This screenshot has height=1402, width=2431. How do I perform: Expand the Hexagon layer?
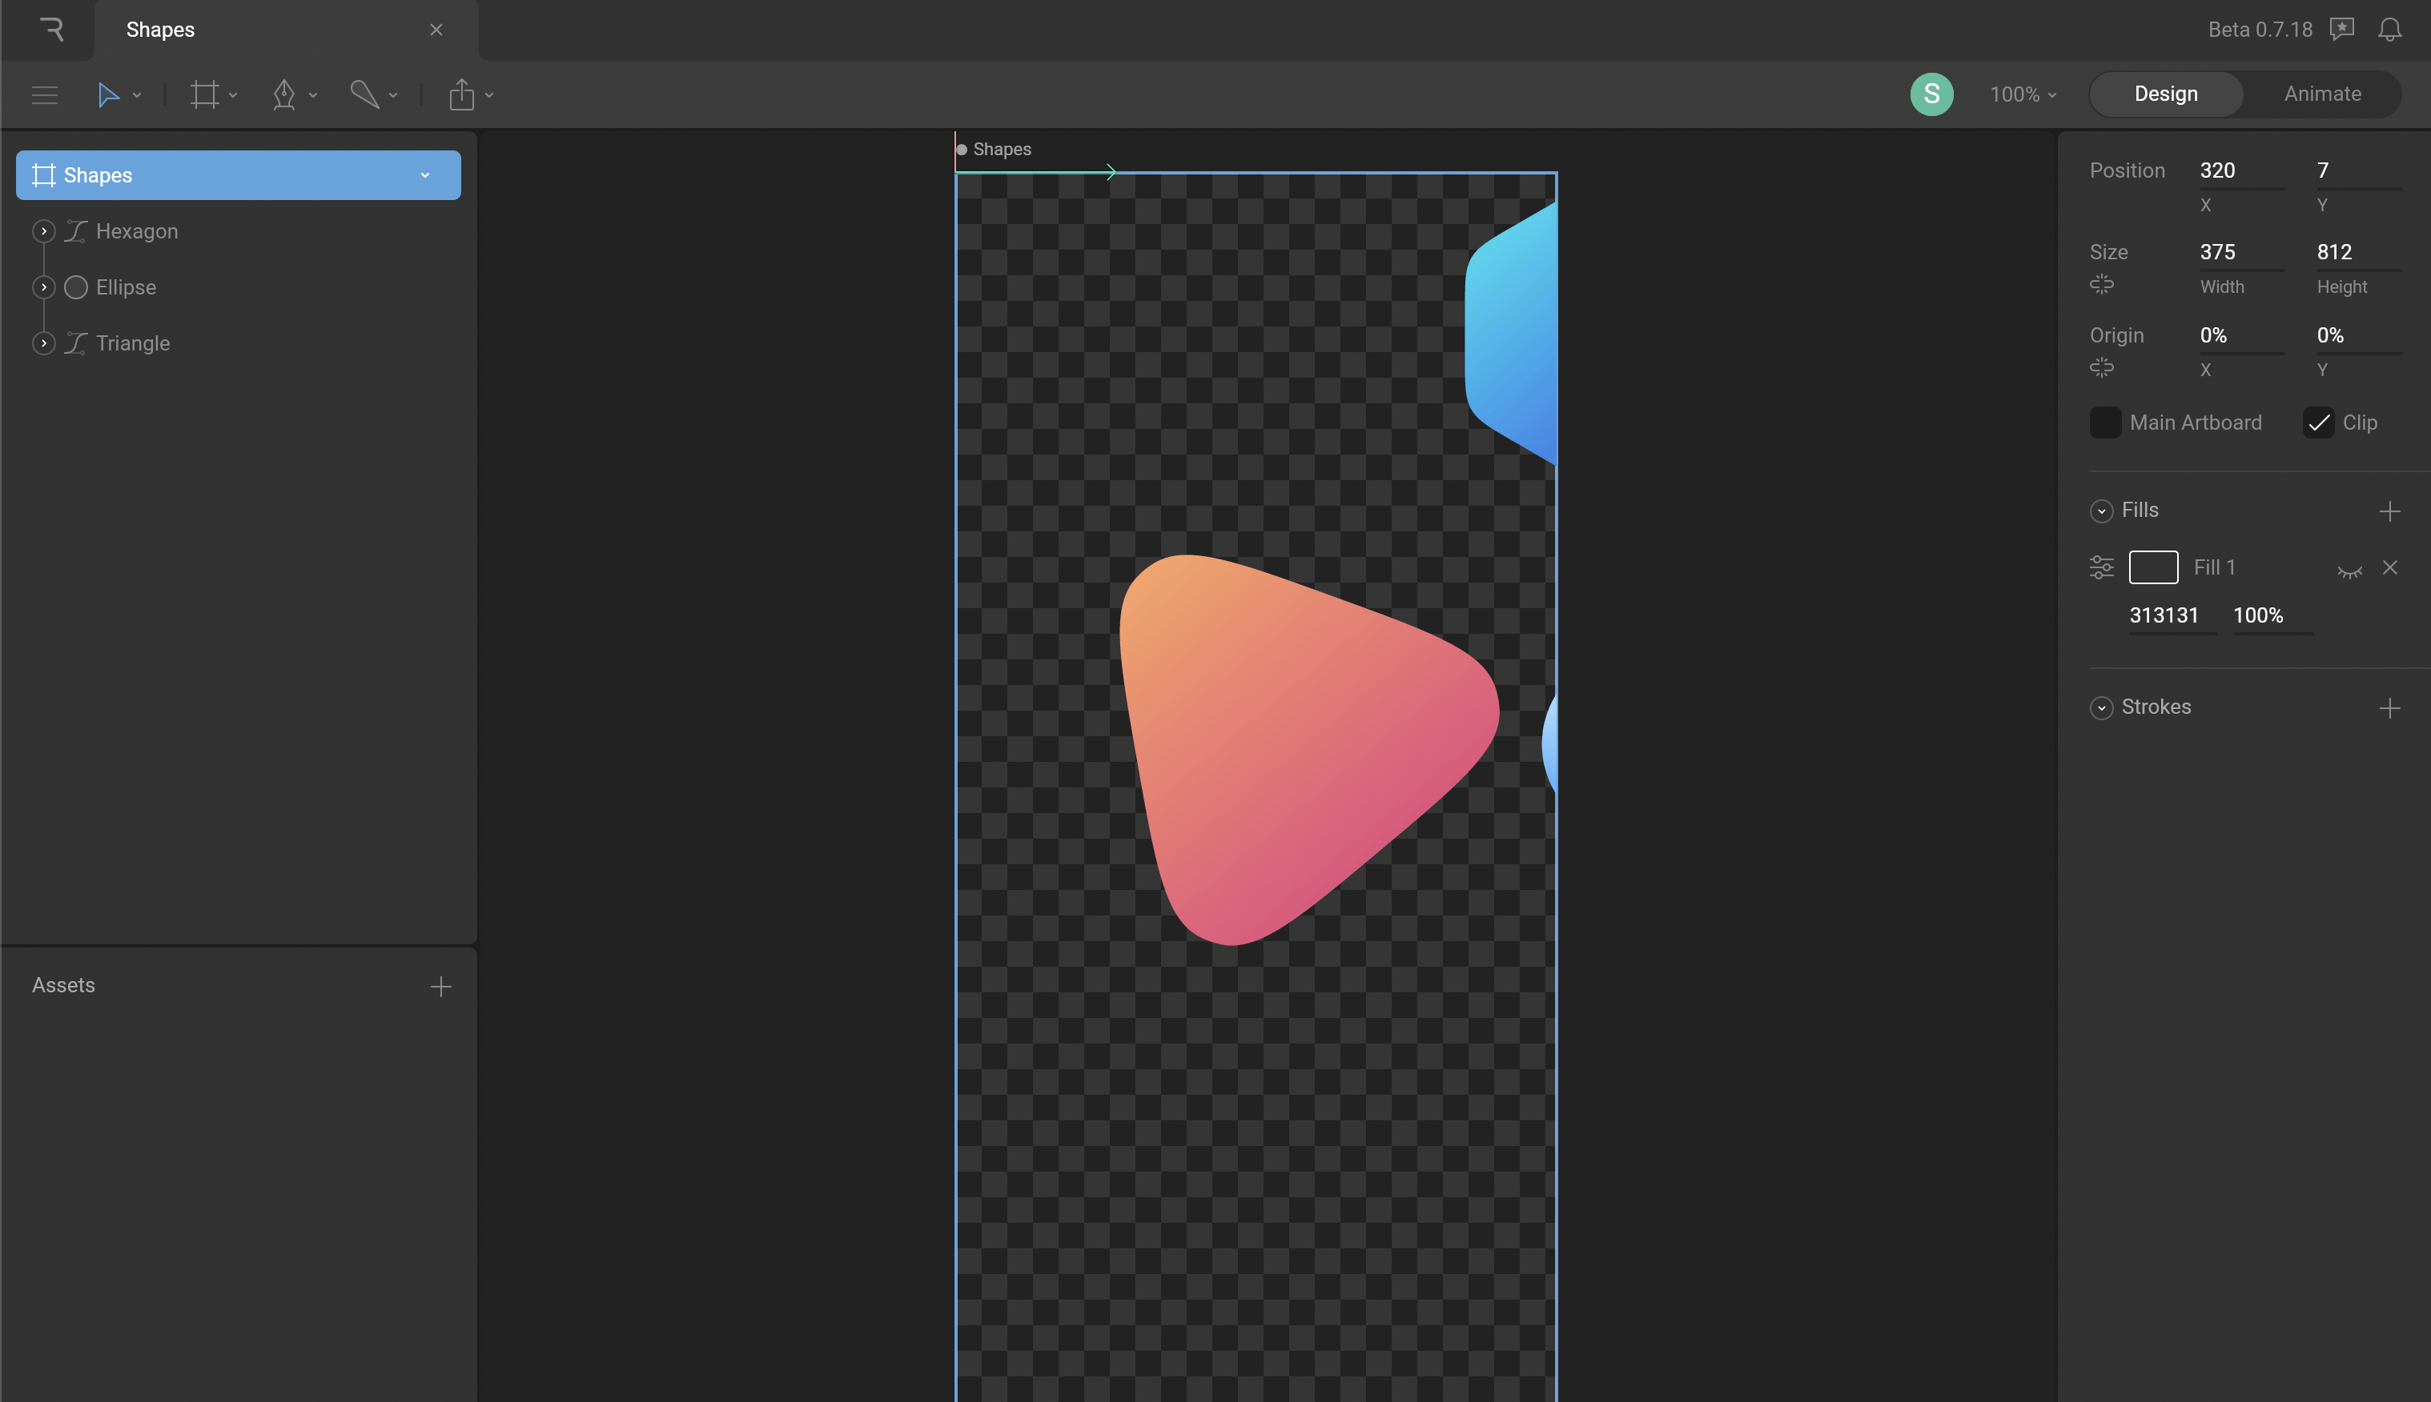(43, 231)
